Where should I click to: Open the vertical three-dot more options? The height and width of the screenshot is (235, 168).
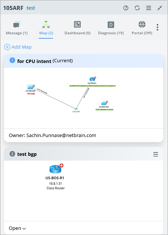(157, 27)
